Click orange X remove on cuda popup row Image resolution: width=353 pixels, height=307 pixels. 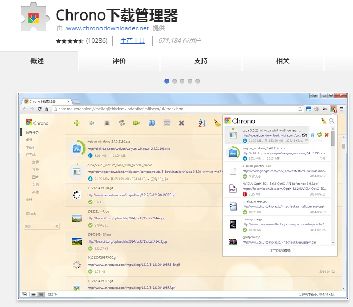coord(326,135)
